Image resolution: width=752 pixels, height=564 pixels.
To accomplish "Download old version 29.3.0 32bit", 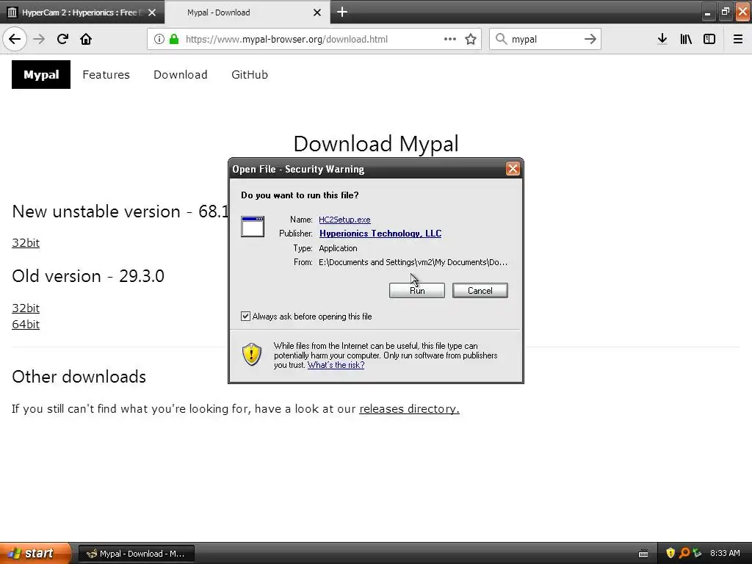I will tap(26, 308).
